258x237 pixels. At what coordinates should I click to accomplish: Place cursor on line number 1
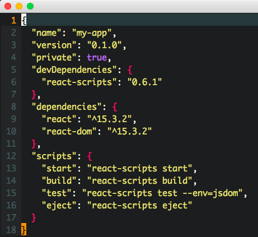click(x=13, y=20)
